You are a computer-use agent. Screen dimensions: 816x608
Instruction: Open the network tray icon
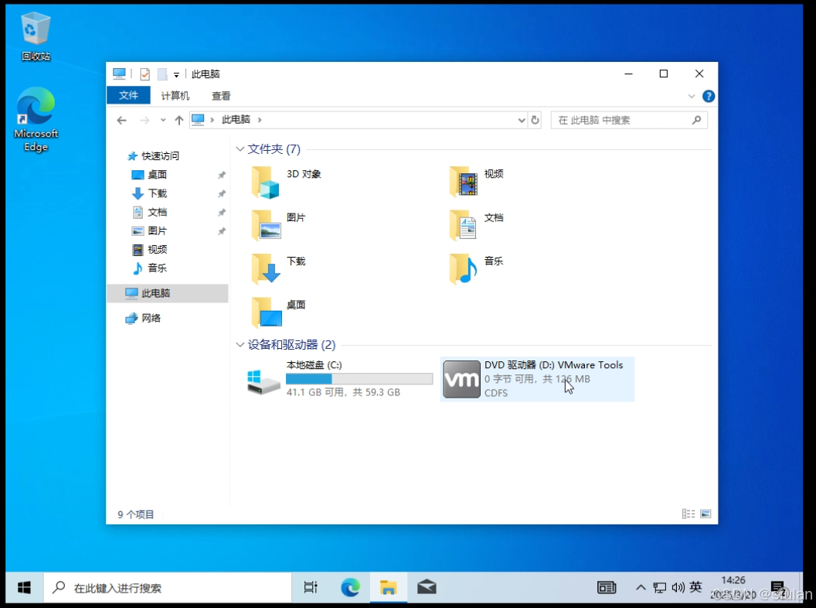click(x=659, y=588)
